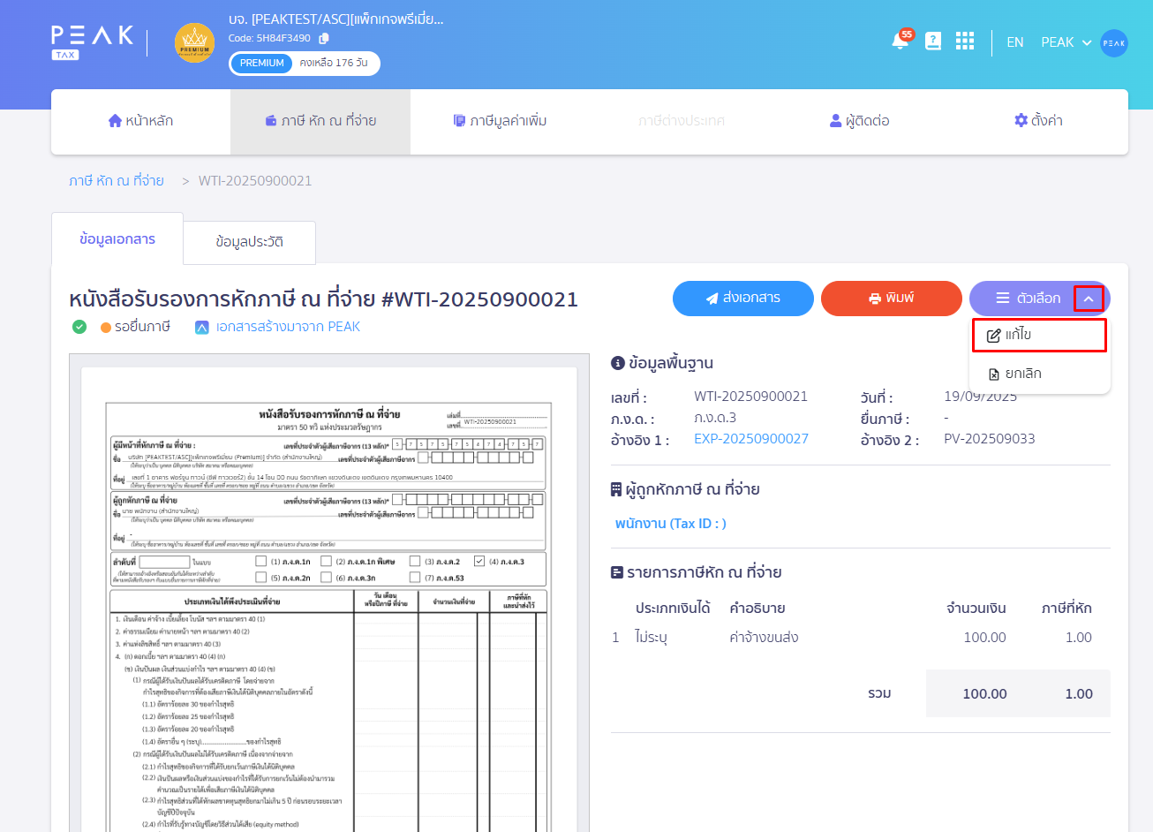Open the notifications bell
The image size is (1153, 832).
click(900, 42)
